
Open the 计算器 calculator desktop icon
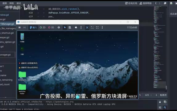pyautogui.click(x=22, y=38)
